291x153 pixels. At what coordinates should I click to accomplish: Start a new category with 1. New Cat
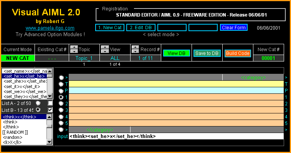point(110,28)
